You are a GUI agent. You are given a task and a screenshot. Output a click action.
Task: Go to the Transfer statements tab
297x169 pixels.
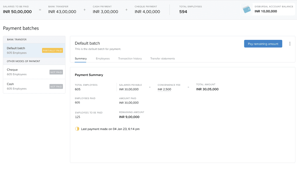163,59
